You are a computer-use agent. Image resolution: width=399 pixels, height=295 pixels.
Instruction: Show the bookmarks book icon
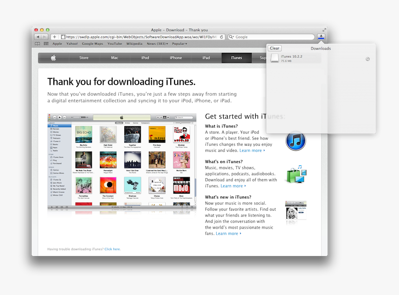coord(38,44)
